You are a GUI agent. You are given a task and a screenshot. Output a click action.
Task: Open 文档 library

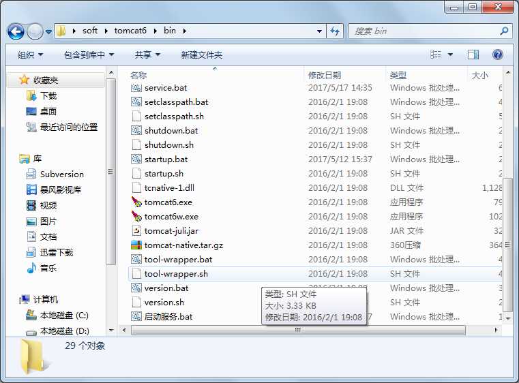[x=48, y=236]
